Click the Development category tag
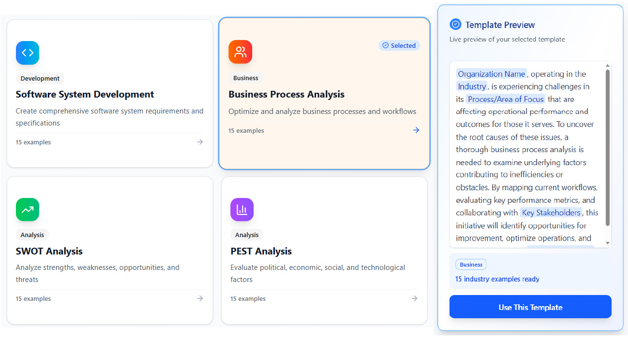 pos(40,78)
